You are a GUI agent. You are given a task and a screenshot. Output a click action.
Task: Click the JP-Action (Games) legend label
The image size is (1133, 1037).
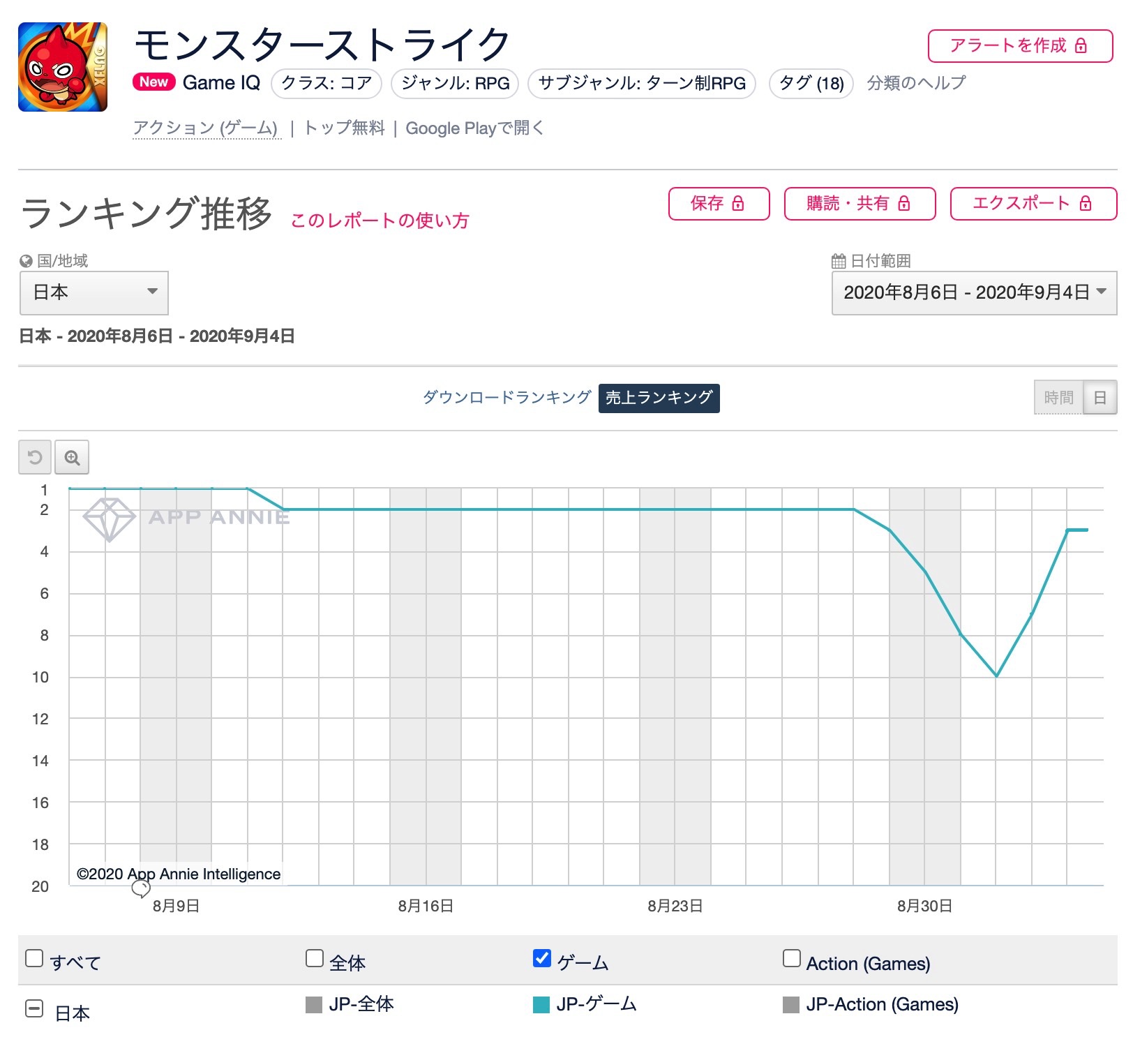[882, 1004]
